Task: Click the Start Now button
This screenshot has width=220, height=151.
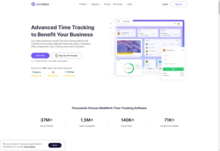Action: pos(40,56)
